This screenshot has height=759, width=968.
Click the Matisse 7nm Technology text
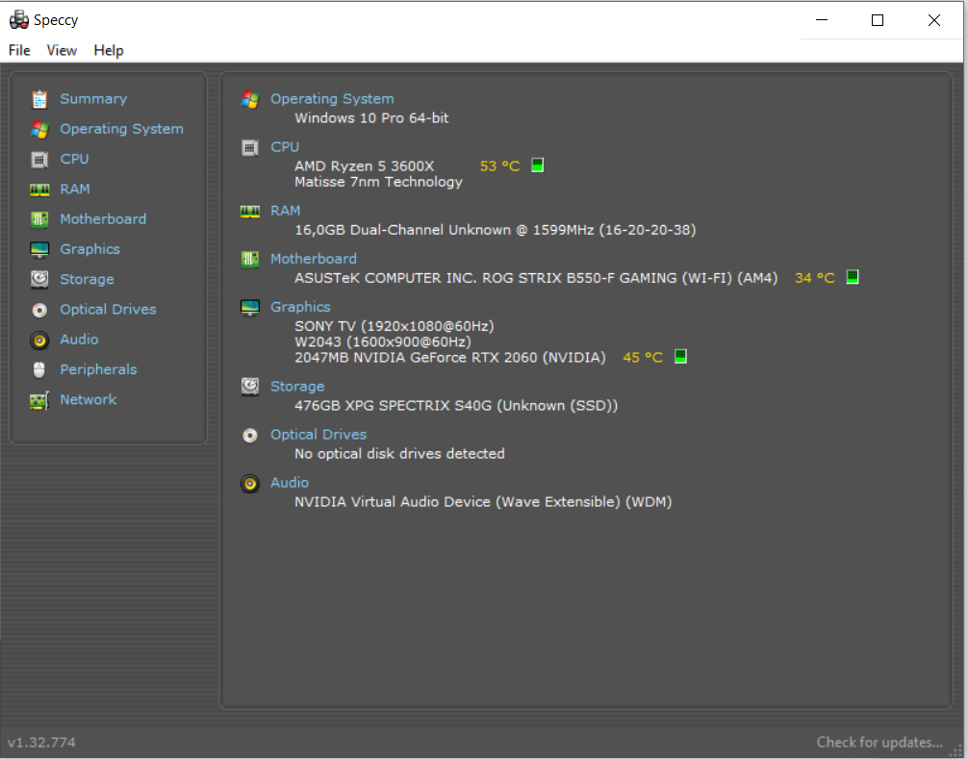coord(378,183)
